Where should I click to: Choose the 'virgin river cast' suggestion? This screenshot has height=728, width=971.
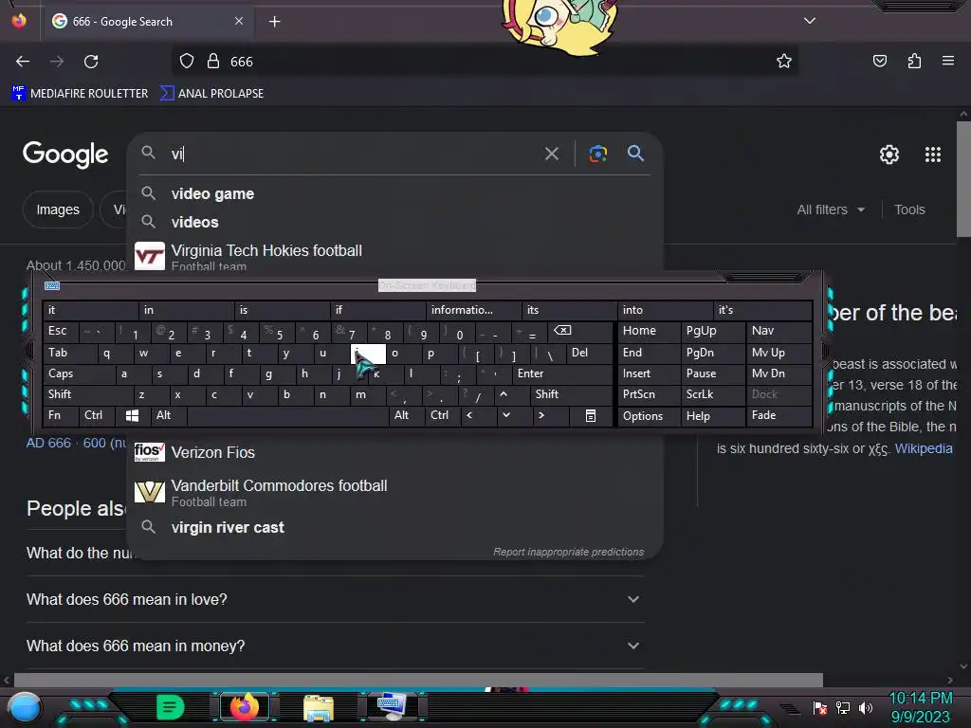tap(395, 527)
